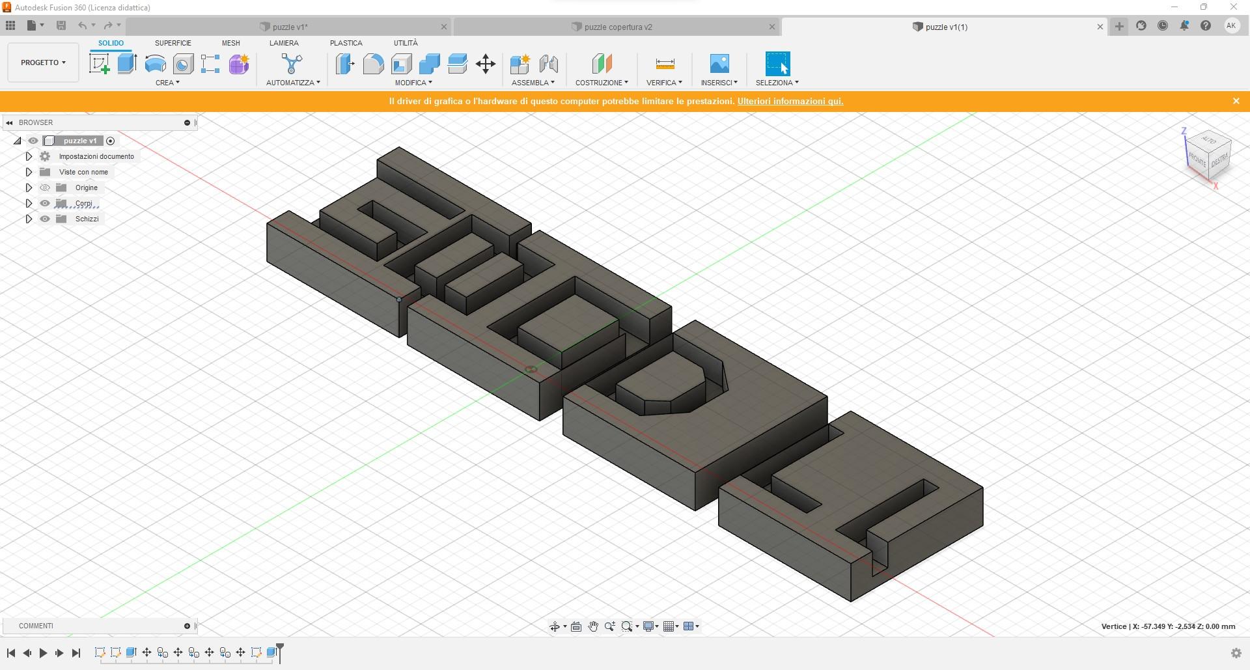Toggle visibility of puzzle v1 component
This screenshot has height=670, width=1250.
pos(33,141)
